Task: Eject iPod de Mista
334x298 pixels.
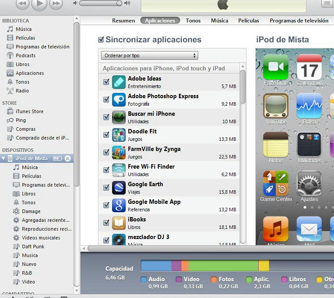Action: [68, 158]
